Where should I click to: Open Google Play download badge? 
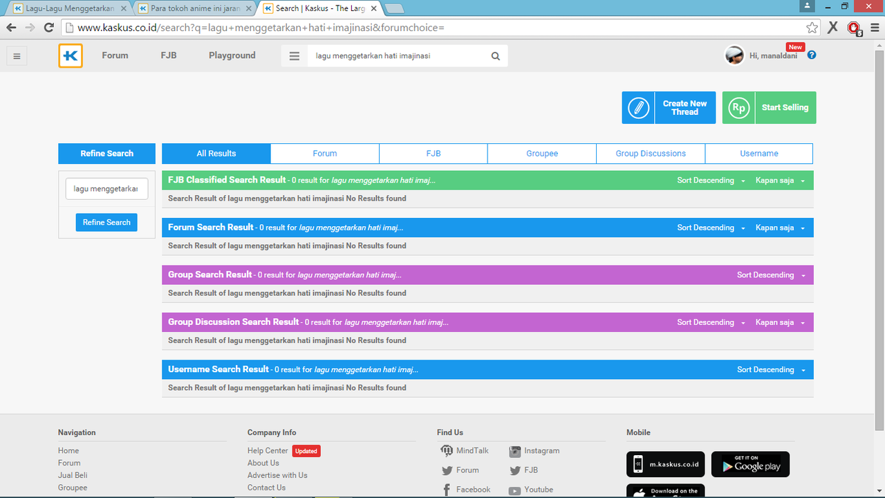click(x=750, y=465)
